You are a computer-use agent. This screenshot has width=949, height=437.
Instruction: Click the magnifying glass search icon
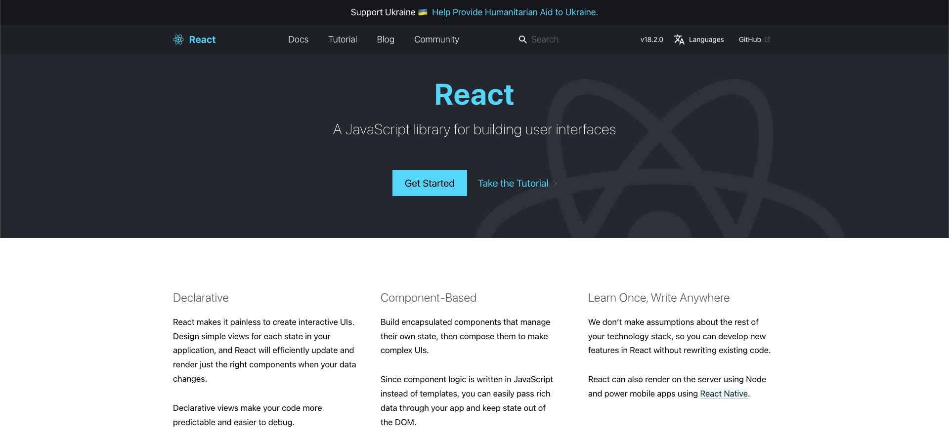(x=522, y=40)
